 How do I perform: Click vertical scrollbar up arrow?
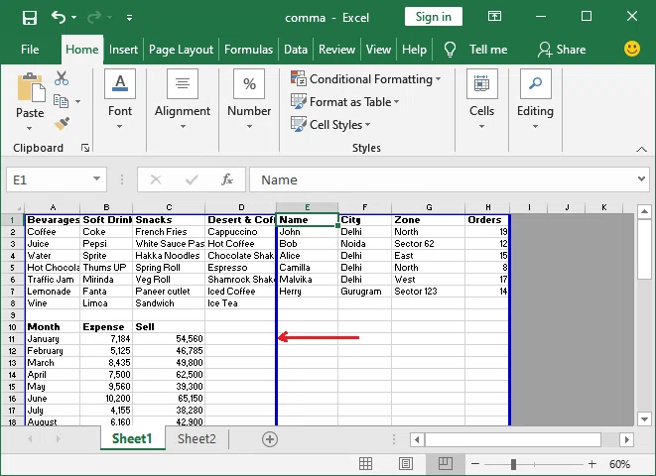(x=644, y=211)
